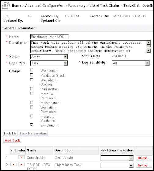Screen dimensions: 154x171
Task: Click the Name column header
Action: pos(40,150)
